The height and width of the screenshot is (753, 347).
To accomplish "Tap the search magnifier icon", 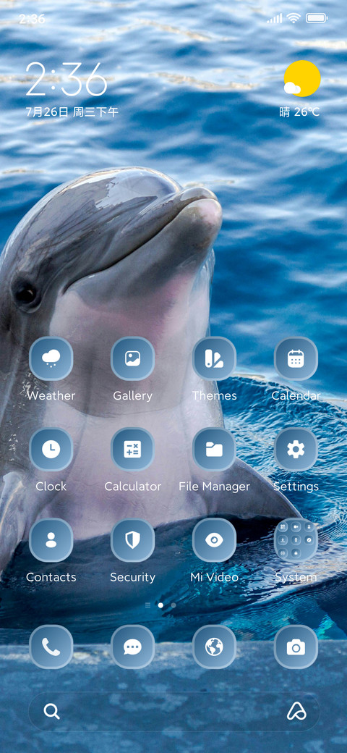I will click(x=51, y=711).
